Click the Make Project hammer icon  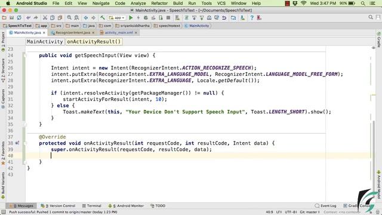point(102,18)
